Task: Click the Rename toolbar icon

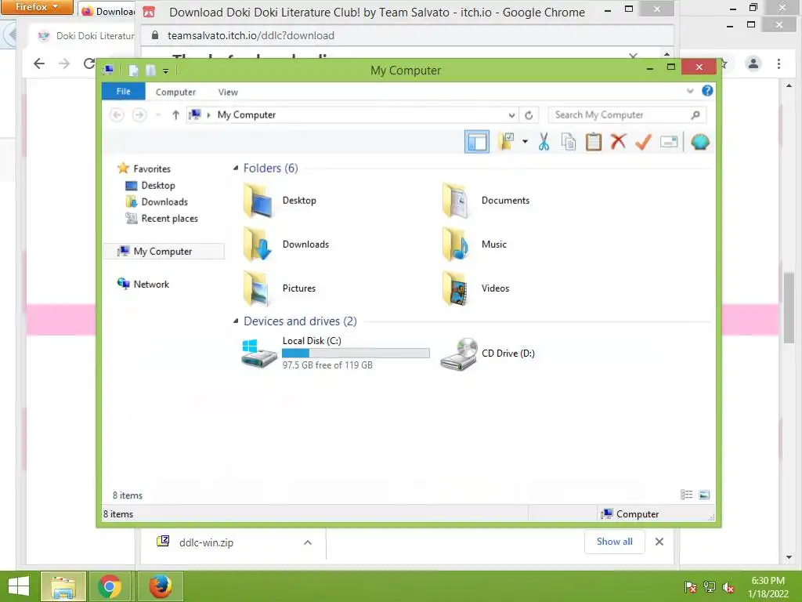Action: coord(669,142)
